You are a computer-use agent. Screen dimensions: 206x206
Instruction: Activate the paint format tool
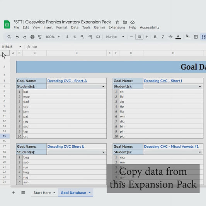[40, 37]
